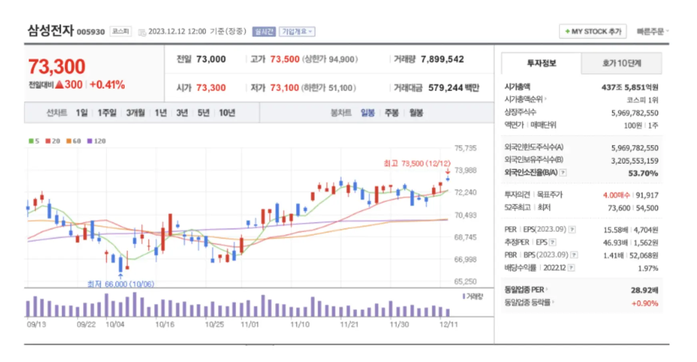Click the 전일 73,000 value
The width and height of the screenshot is (697, 362).
(x=211, y=59)
